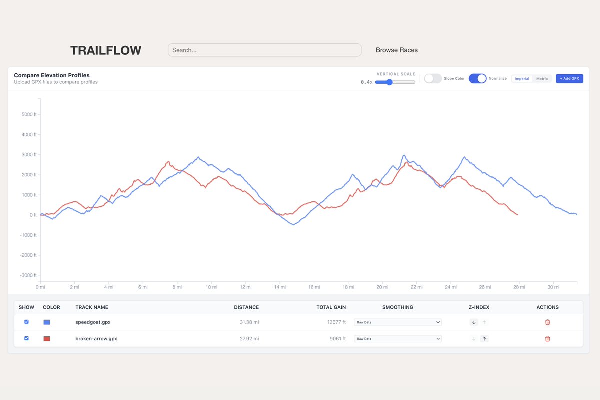Click the Z-INDEX column header
This screenshot has width=600, height=400.
(x=479, y=307)
